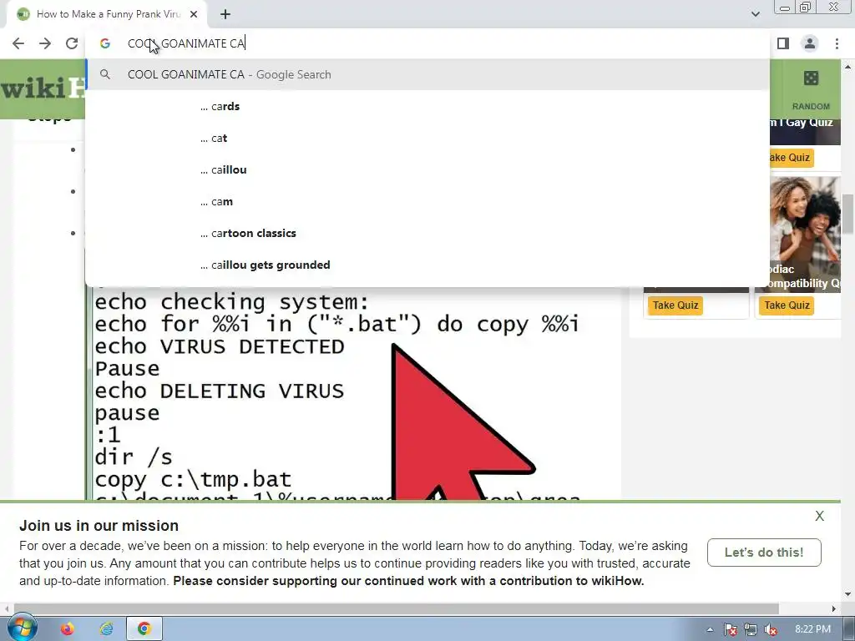Take Quiz button under Gay Quiz card
Screen dimensions: 855x641
[791, 158]
